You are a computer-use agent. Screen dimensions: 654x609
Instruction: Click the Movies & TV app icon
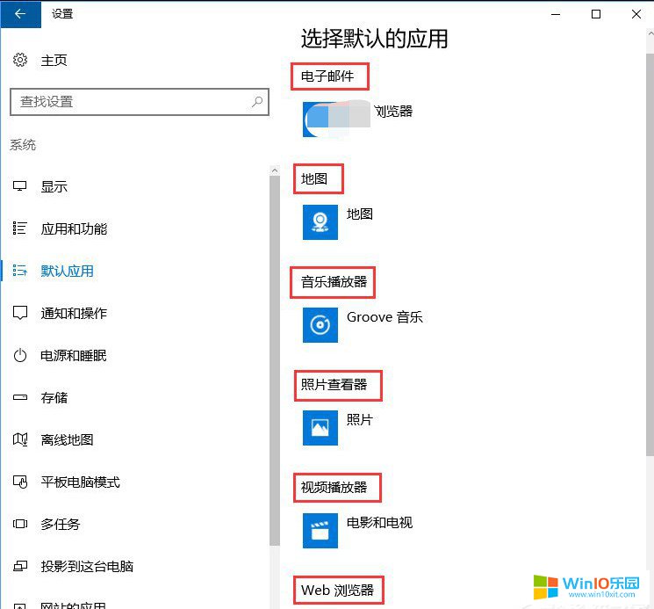click(320, 530)
